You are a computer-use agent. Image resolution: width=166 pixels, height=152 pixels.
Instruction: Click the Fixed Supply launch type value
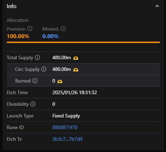66,116
